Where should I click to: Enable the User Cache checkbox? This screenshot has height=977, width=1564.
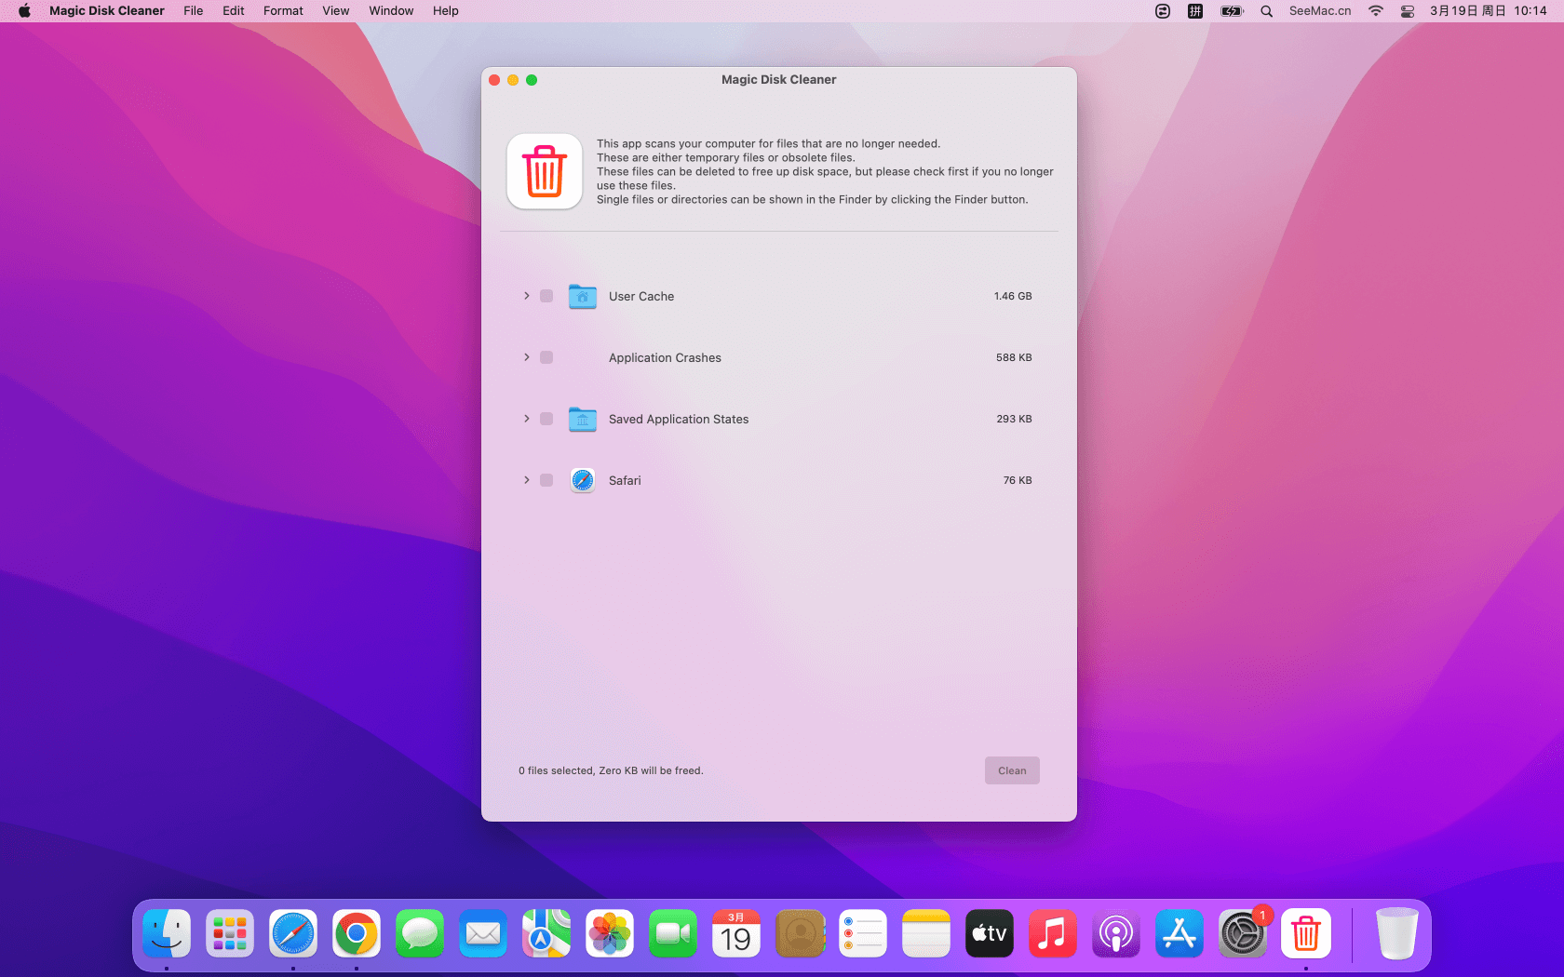pyautogui.click(x=546, y=296)
